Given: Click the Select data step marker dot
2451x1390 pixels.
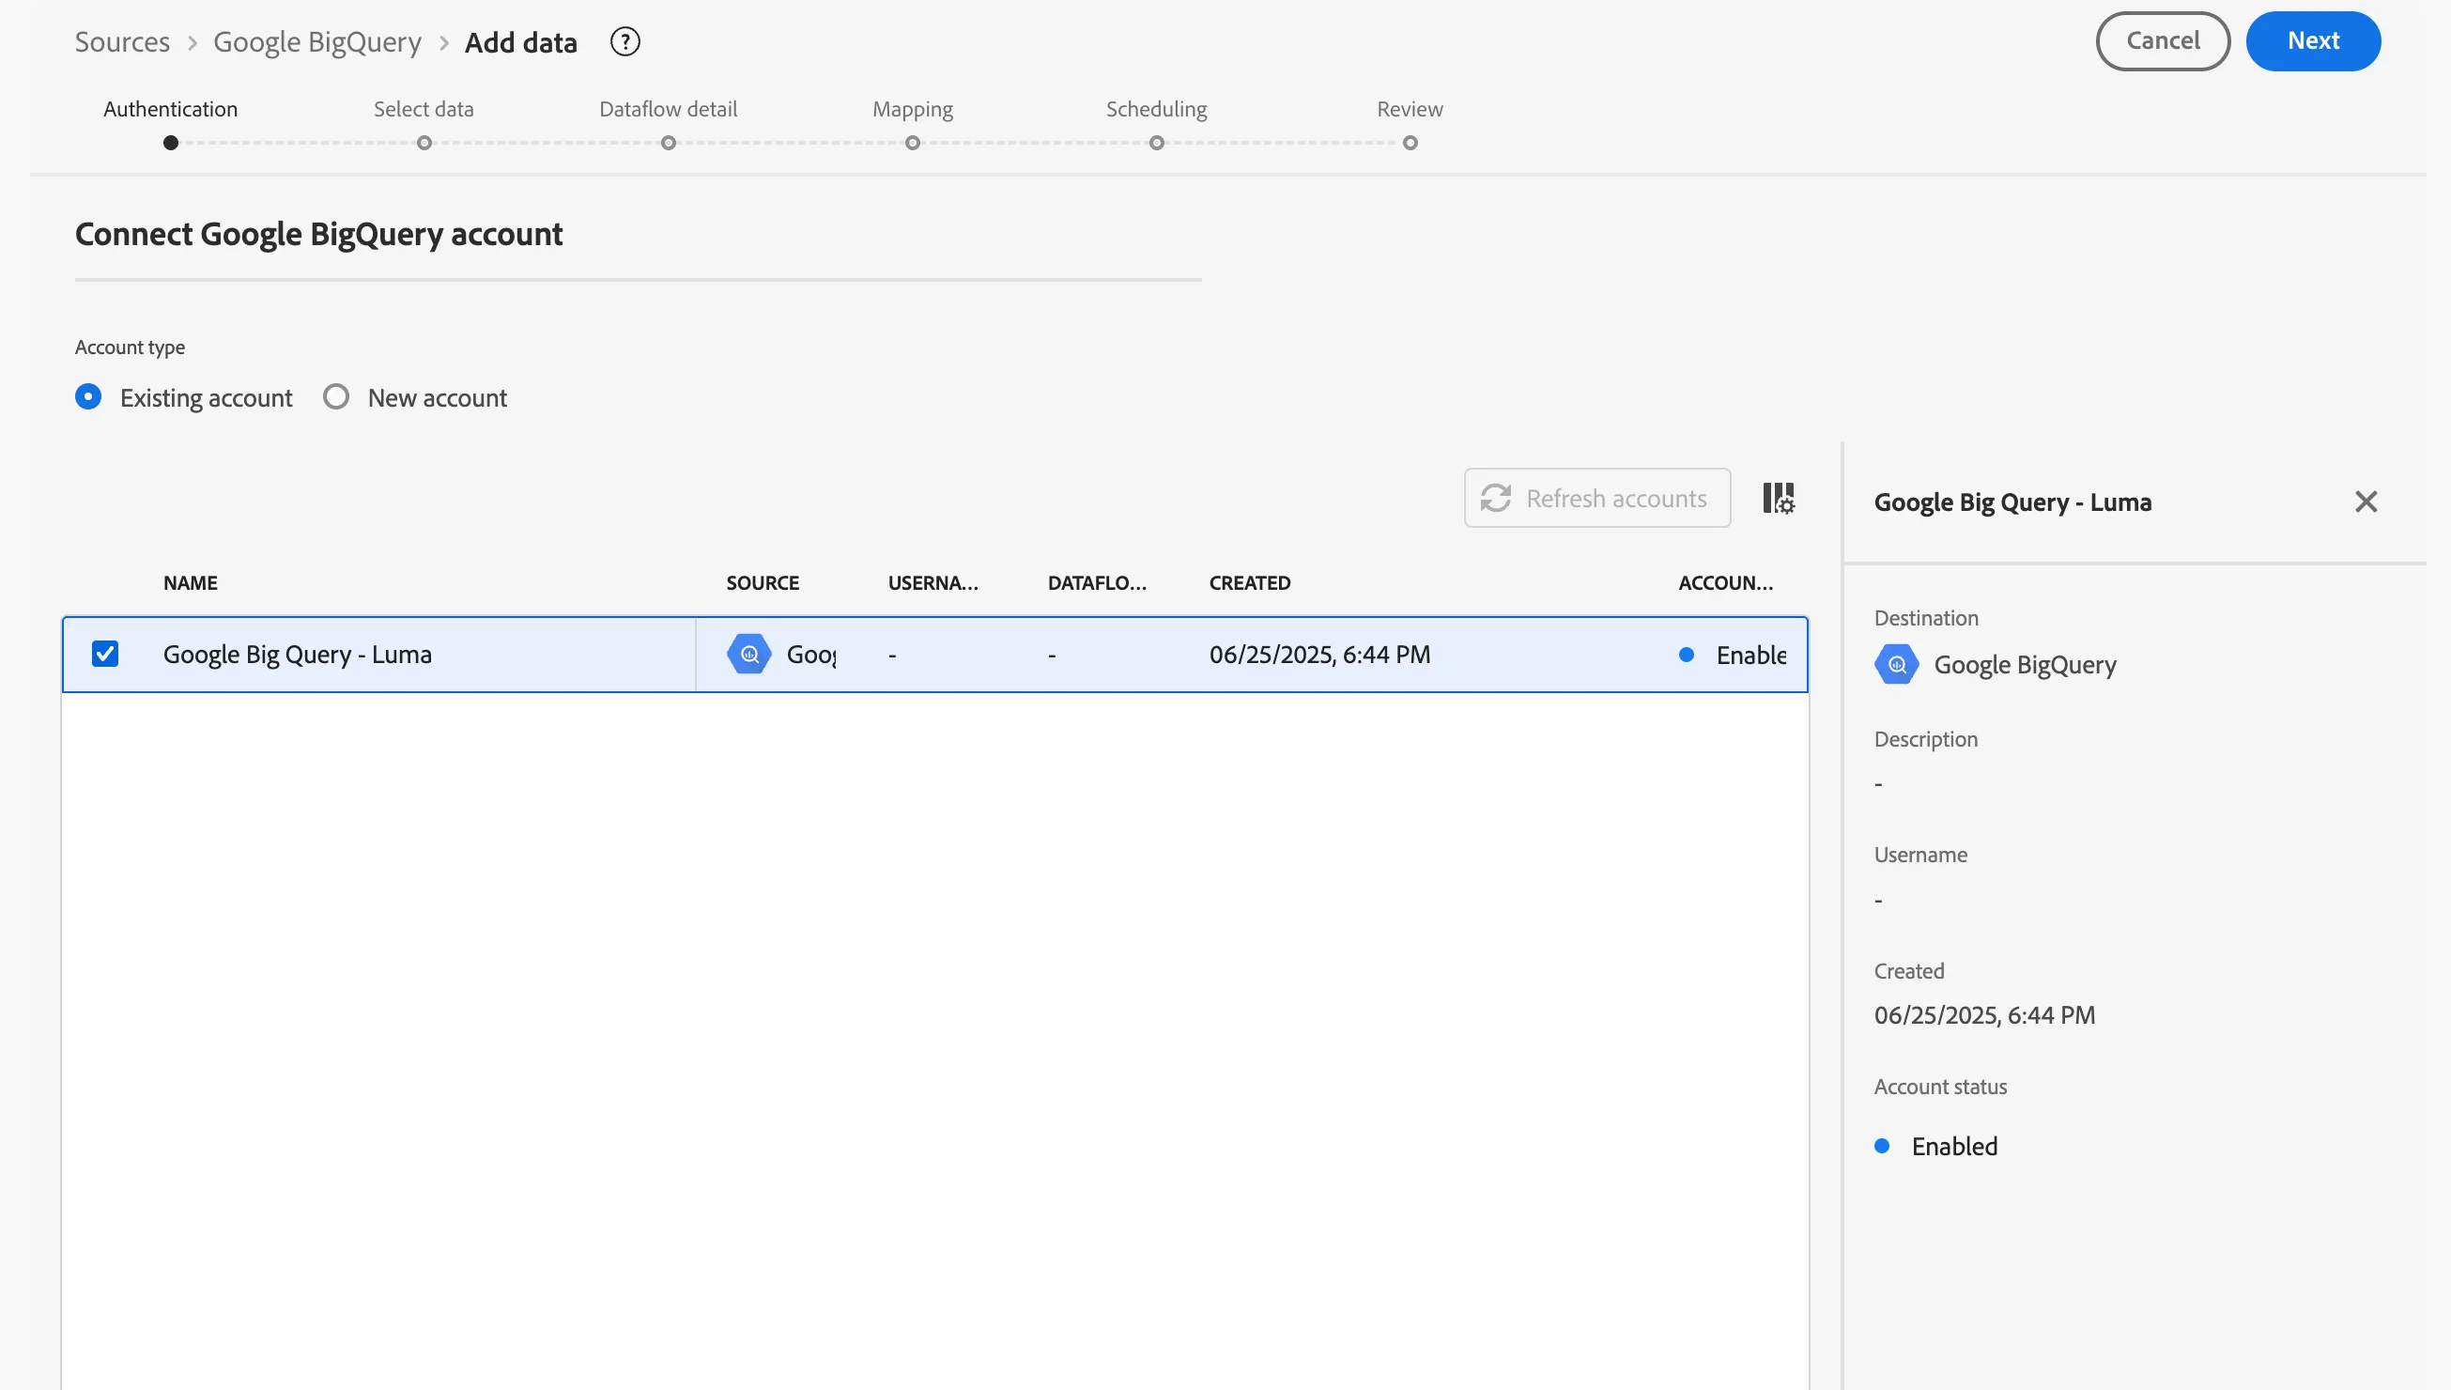Looking at the screenshot, I should 424,143.
